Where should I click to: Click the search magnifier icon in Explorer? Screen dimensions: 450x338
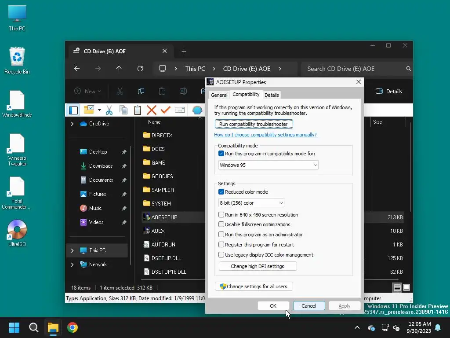[408, 69]
